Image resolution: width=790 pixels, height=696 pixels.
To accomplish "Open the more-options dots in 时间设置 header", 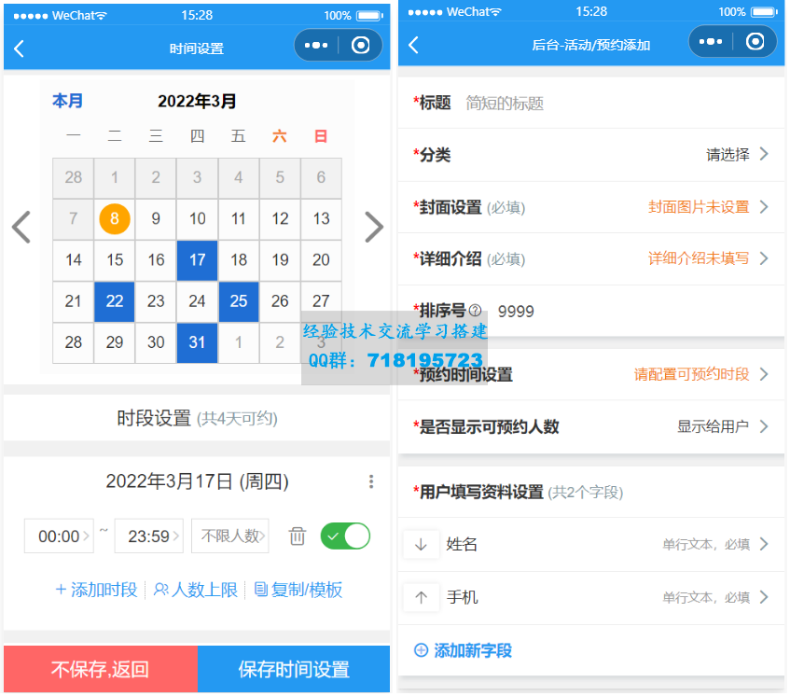I will [x=317, y=46].
